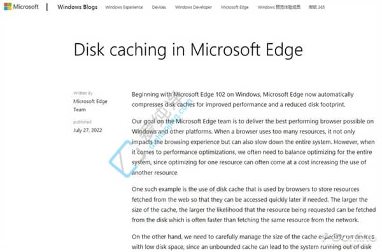Click the vertical divider beside Windows Blogs
The image size is (382, 252).
tap(47, 7)
